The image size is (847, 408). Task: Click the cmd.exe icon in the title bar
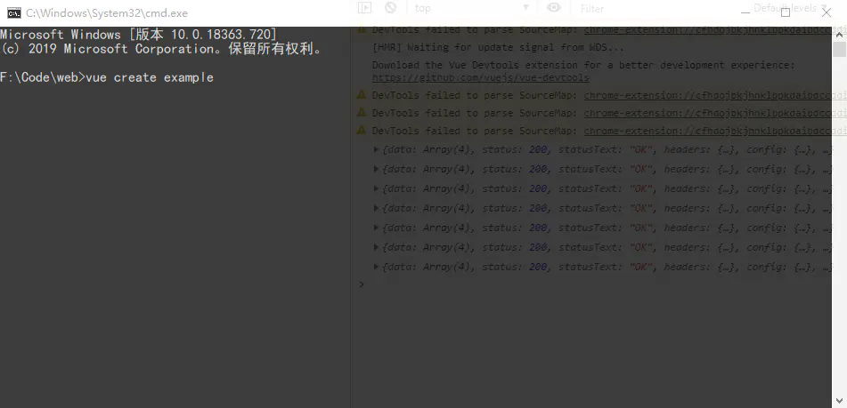tap(14, 13)
